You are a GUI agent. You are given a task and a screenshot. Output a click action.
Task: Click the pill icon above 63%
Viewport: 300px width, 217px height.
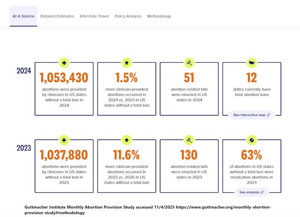[252, 140]
